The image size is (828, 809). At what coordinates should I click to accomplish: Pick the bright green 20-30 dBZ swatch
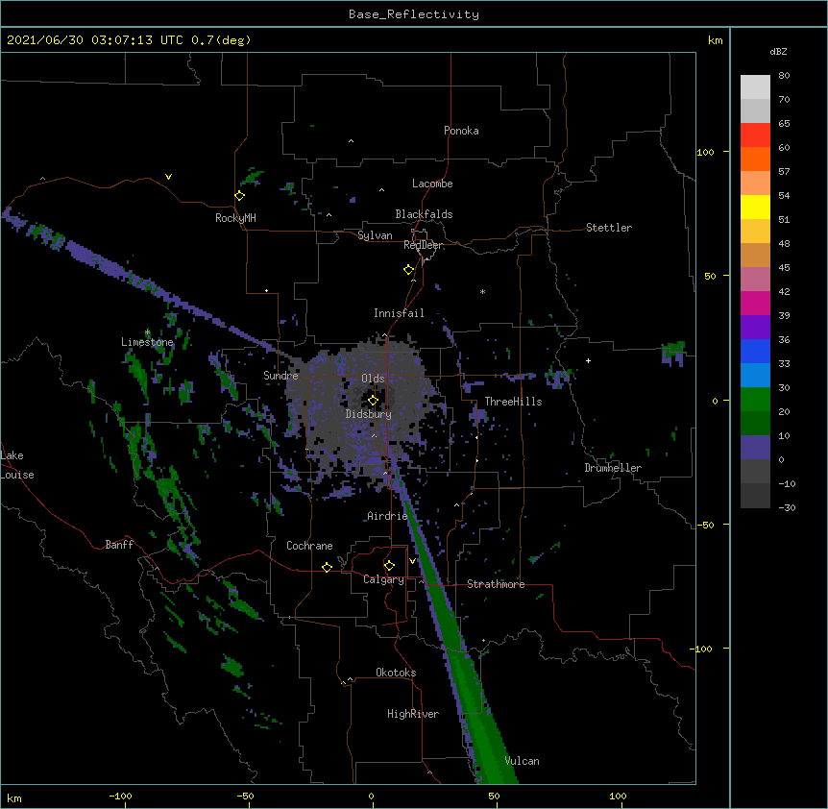(x=755, y=400)
